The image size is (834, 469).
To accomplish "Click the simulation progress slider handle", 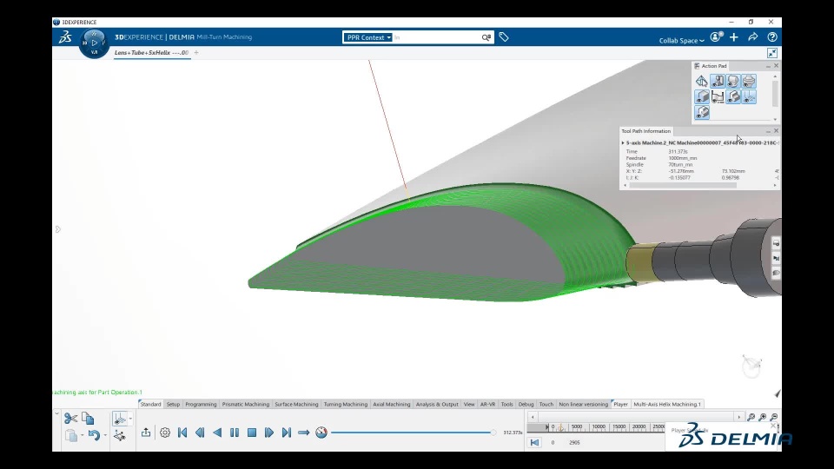I will (493, 433).
